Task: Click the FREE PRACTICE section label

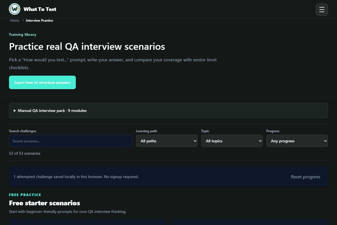Action: pyautogui.click(x=25, y=195)
